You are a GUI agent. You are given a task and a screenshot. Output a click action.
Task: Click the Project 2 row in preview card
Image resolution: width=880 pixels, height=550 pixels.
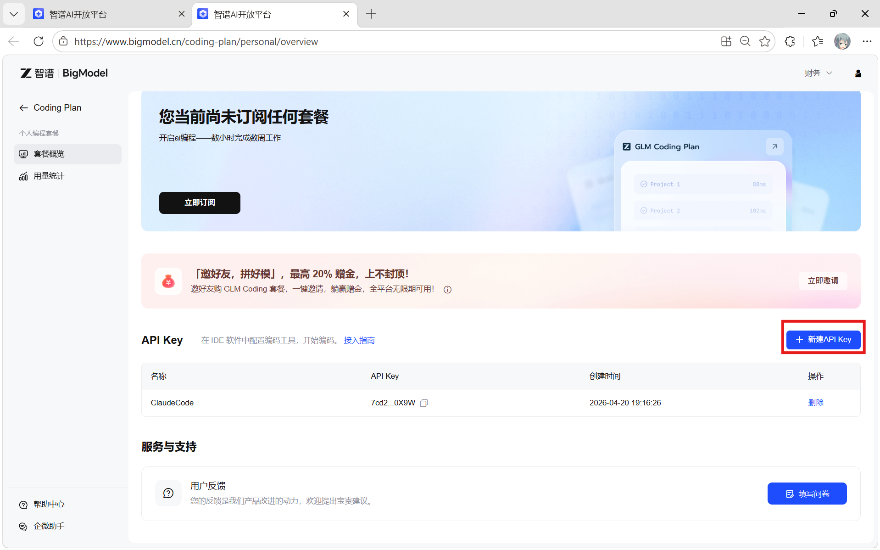coord(703,211)
